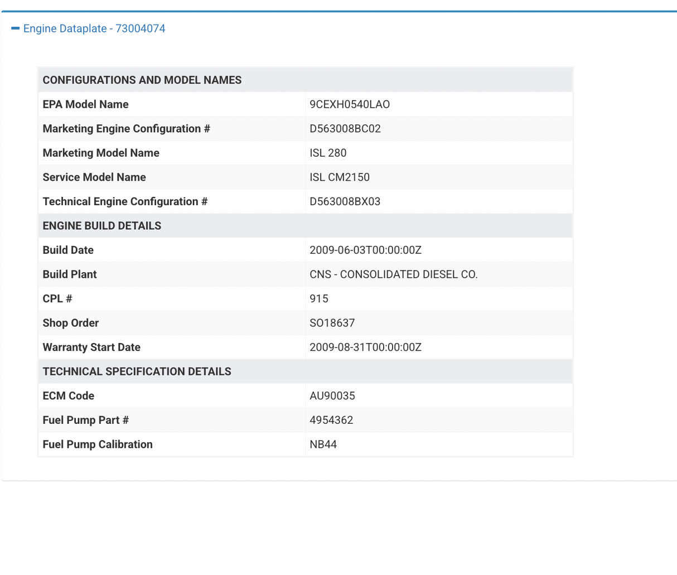Click the Fuel Pump Part # value 4954362
This screenshot has height=575, width=677.
[x=331, y=420]
